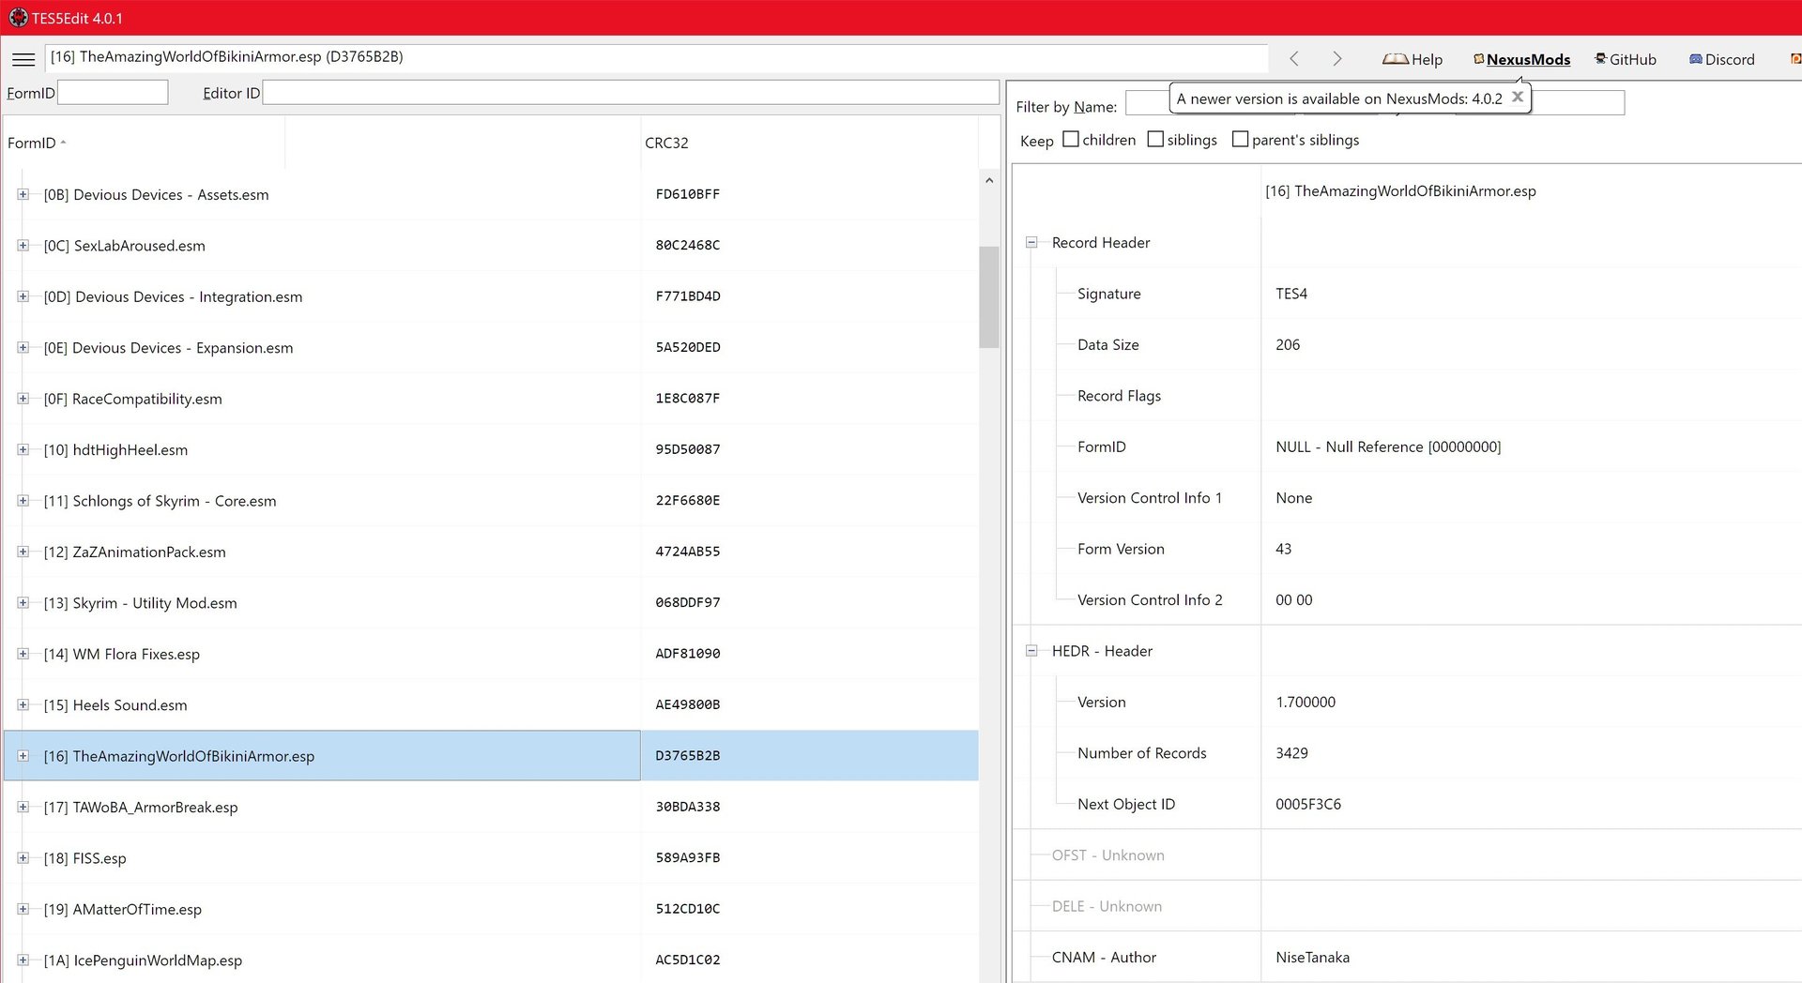
Task: Click NULL - Null Reference value
Action: click(x=1388, y=446)
